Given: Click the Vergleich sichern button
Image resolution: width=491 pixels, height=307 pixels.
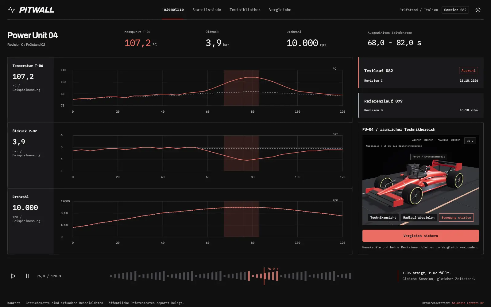Looking at the screenshot, I should 420,236.
